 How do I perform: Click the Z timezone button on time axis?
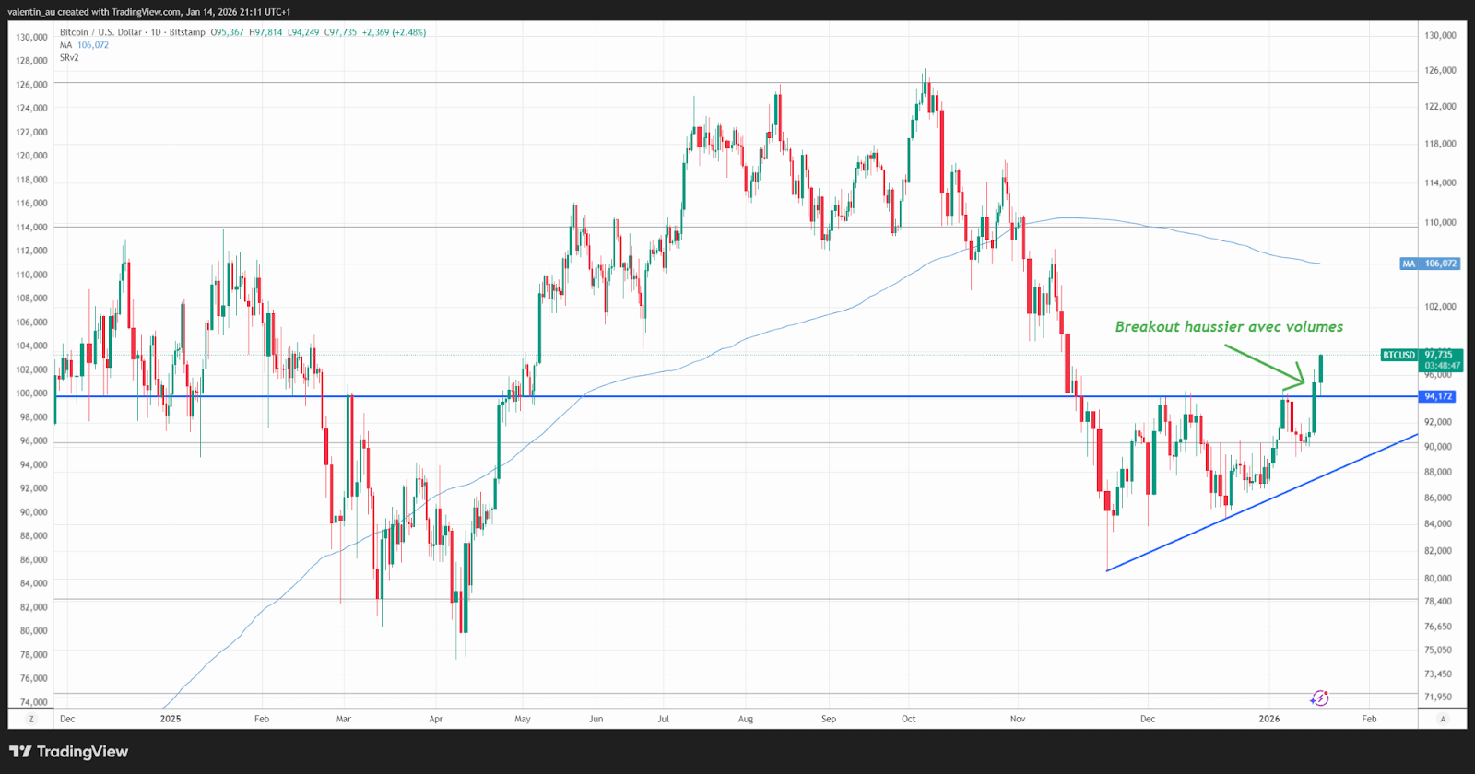click(31, 719)
